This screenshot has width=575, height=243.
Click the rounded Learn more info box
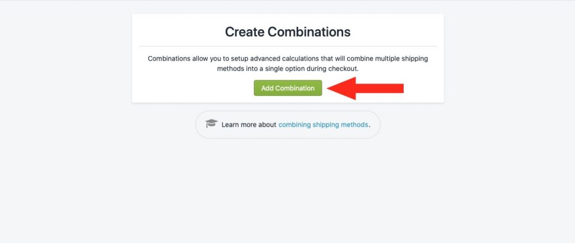point(288,125)
